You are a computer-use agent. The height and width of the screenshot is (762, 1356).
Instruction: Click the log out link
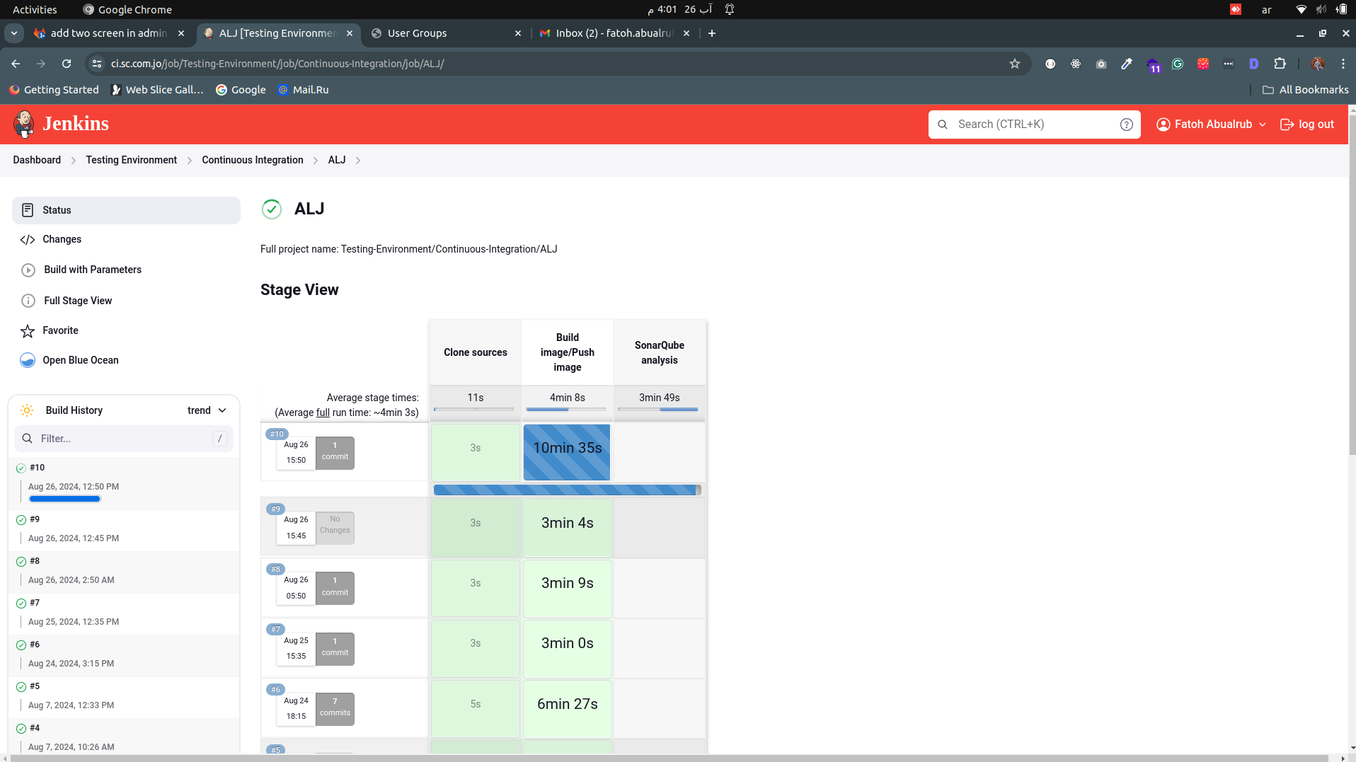point(1307,125)
